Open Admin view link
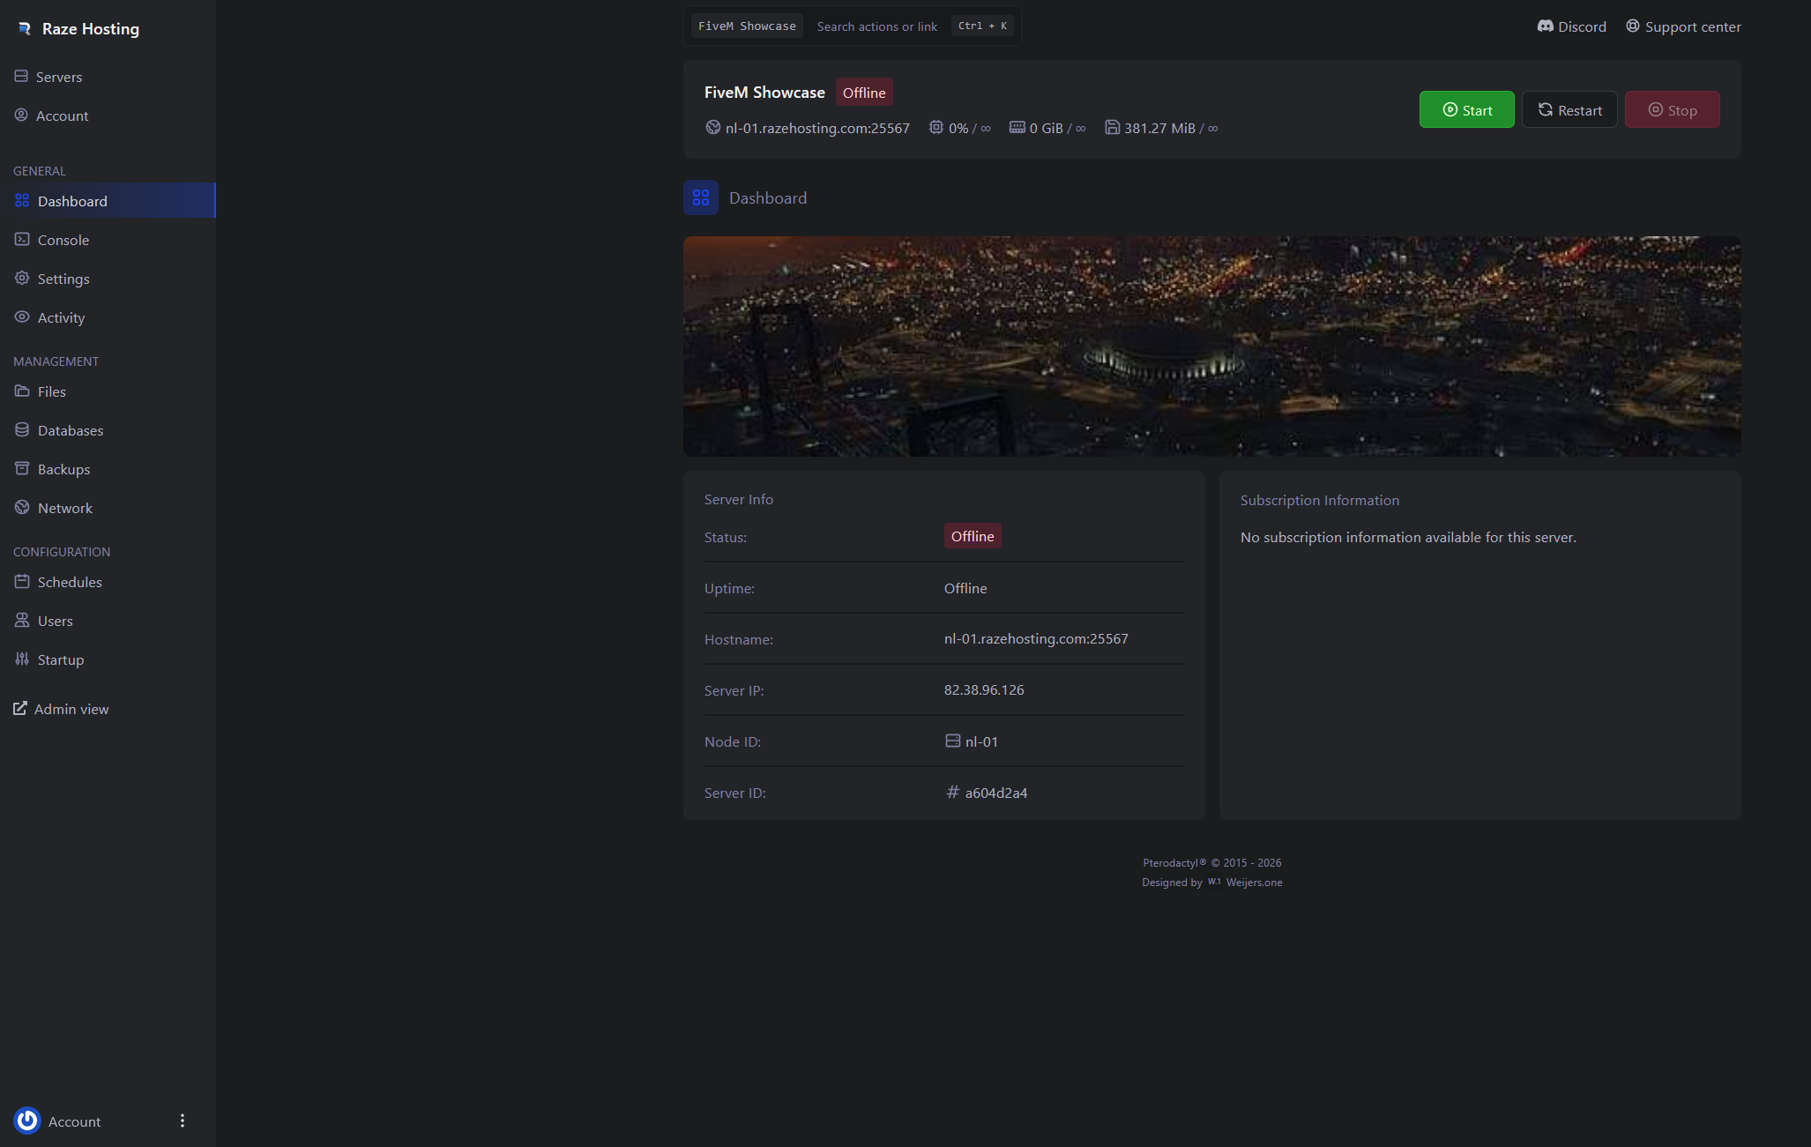1811x1147 pixels. [x=61, y=709]
